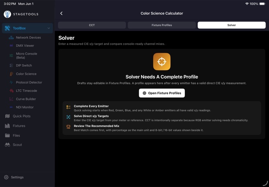Click the Solve Direct x/y Targets scan icon

[68, 117]
